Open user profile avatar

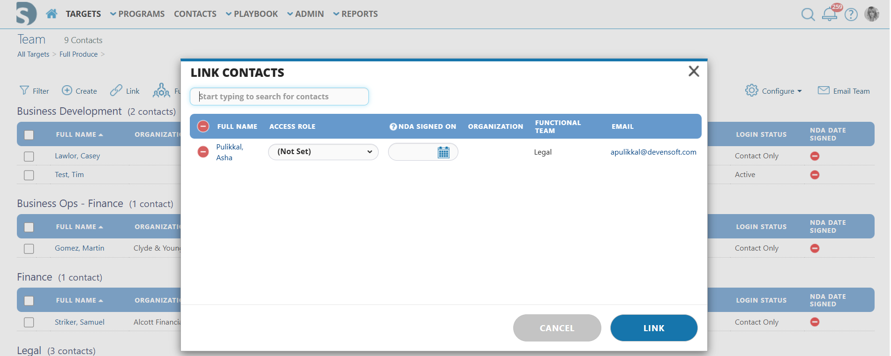(871, 14)
